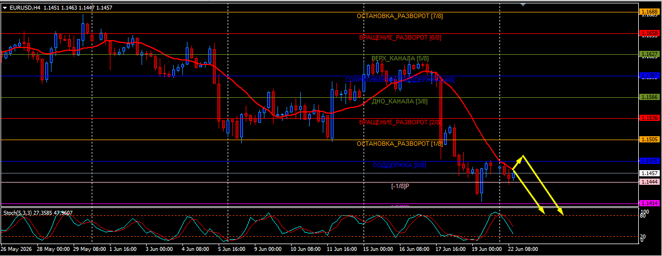Click the 10 Jun 08:00 time label
Screen dimensions: 662x256
coord(306,249)
